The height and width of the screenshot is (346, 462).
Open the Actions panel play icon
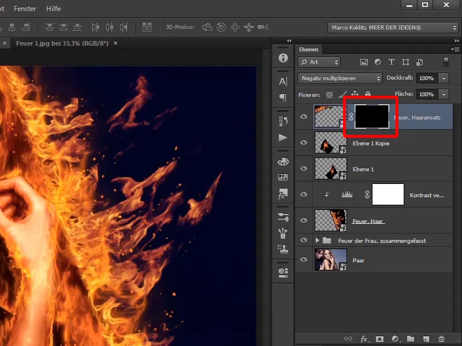[283, 138]
